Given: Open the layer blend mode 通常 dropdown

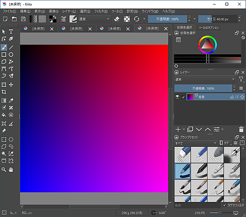Looking at the screenshot, I should point(205,79).
